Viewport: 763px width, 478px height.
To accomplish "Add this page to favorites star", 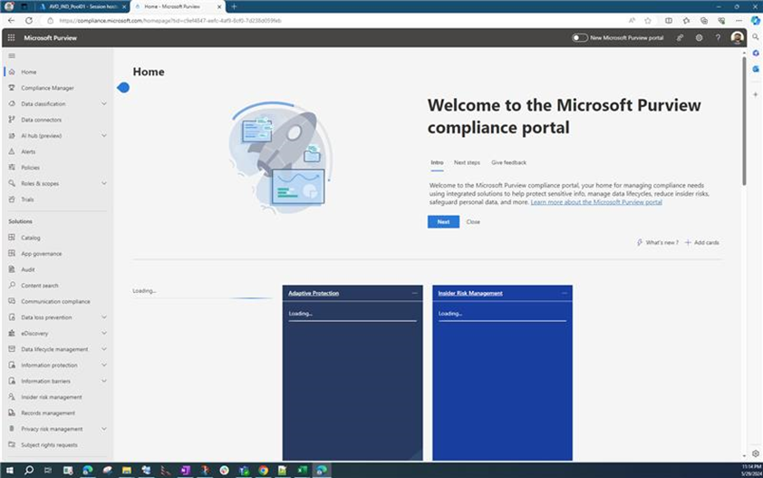I will click(x=648, y=21).
